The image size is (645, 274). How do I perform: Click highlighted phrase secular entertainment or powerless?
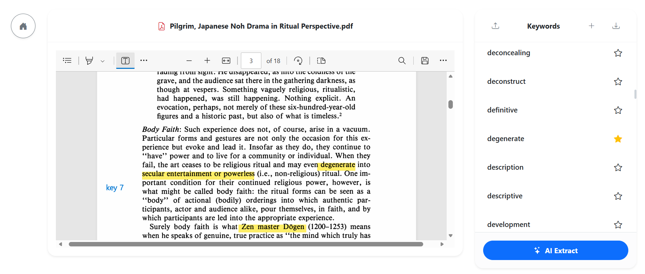pos(198,174)
